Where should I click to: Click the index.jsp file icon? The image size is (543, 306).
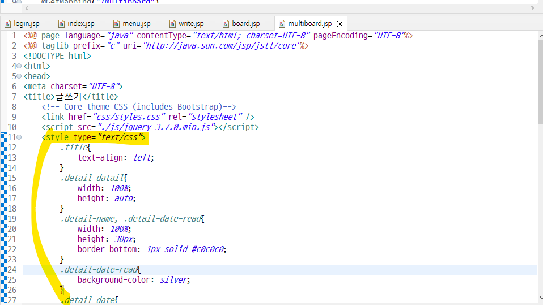61,24
